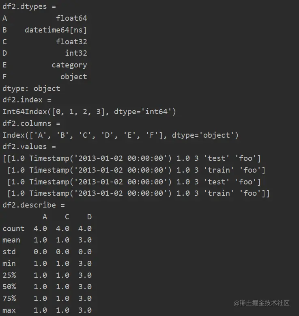Click the 'category' dtype text
This screenshot has width=299, height=316.
[x=69, y=65]
